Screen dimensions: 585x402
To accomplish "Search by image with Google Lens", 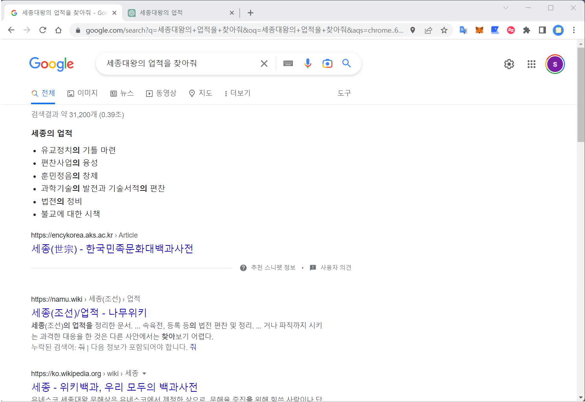I will [327, 63].
